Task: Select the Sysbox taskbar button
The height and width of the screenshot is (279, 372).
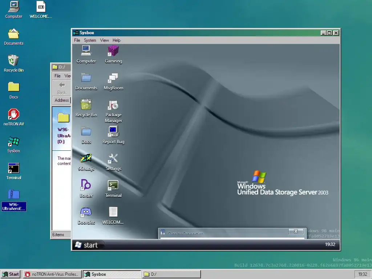Action: [x=112, y=274]
